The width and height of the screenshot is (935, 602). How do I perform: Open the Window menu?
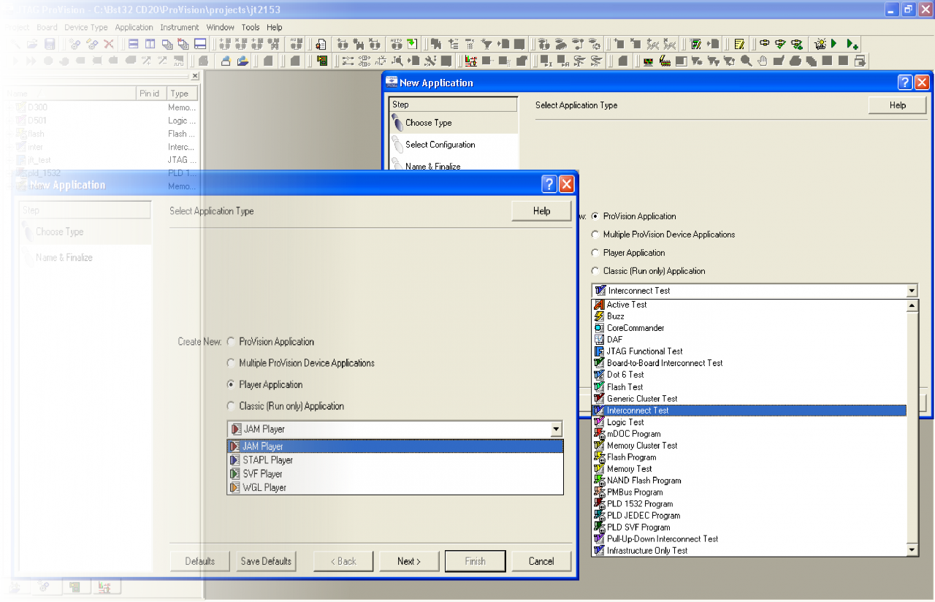pyautogui.click(x=221, y=27)
